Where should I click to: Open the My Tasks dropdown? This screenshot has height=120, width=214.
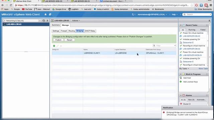(184, 69)
